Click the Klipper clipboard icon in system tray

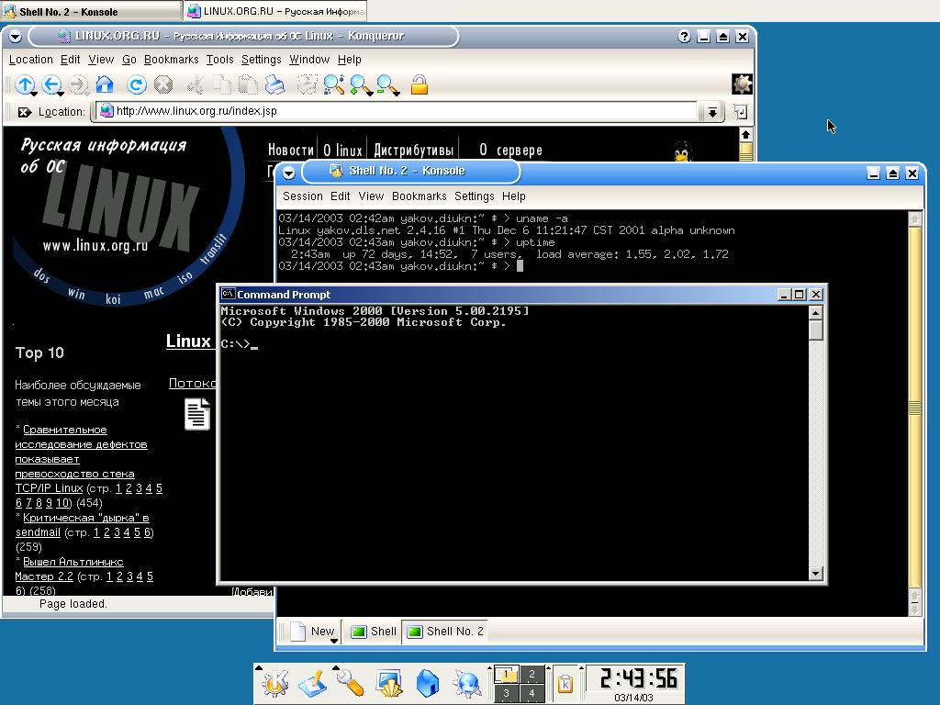point(565,683)
